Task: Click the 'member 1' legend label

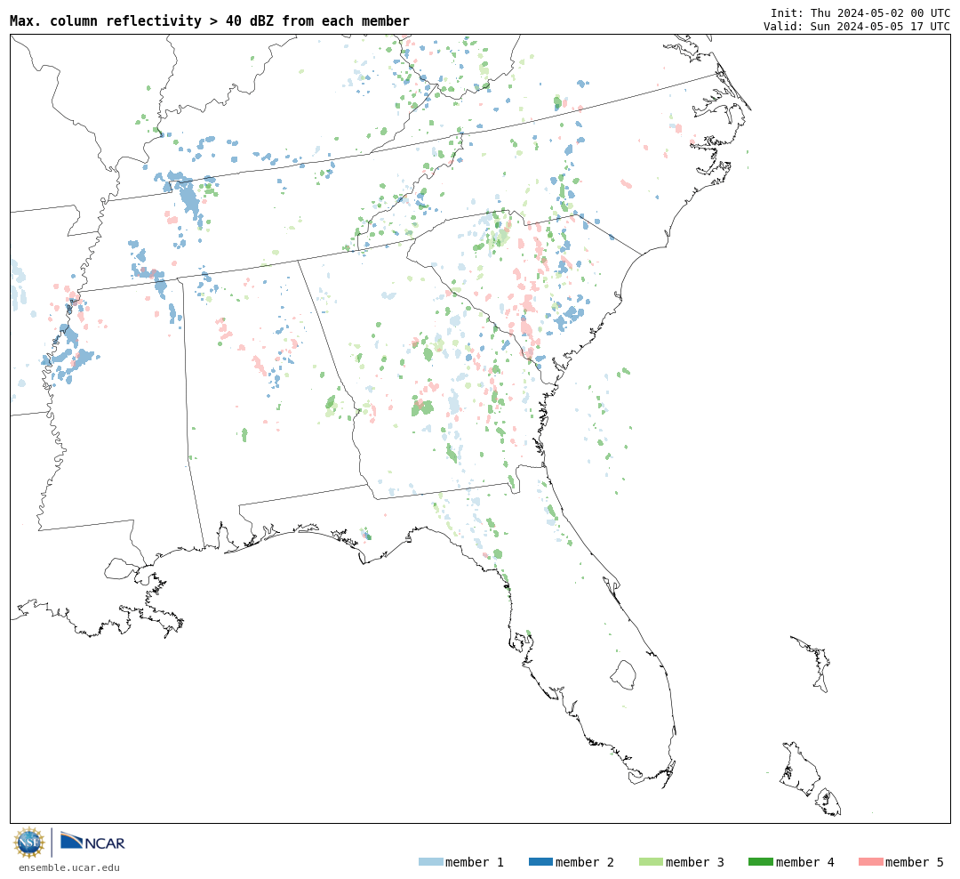Action: 475,862
